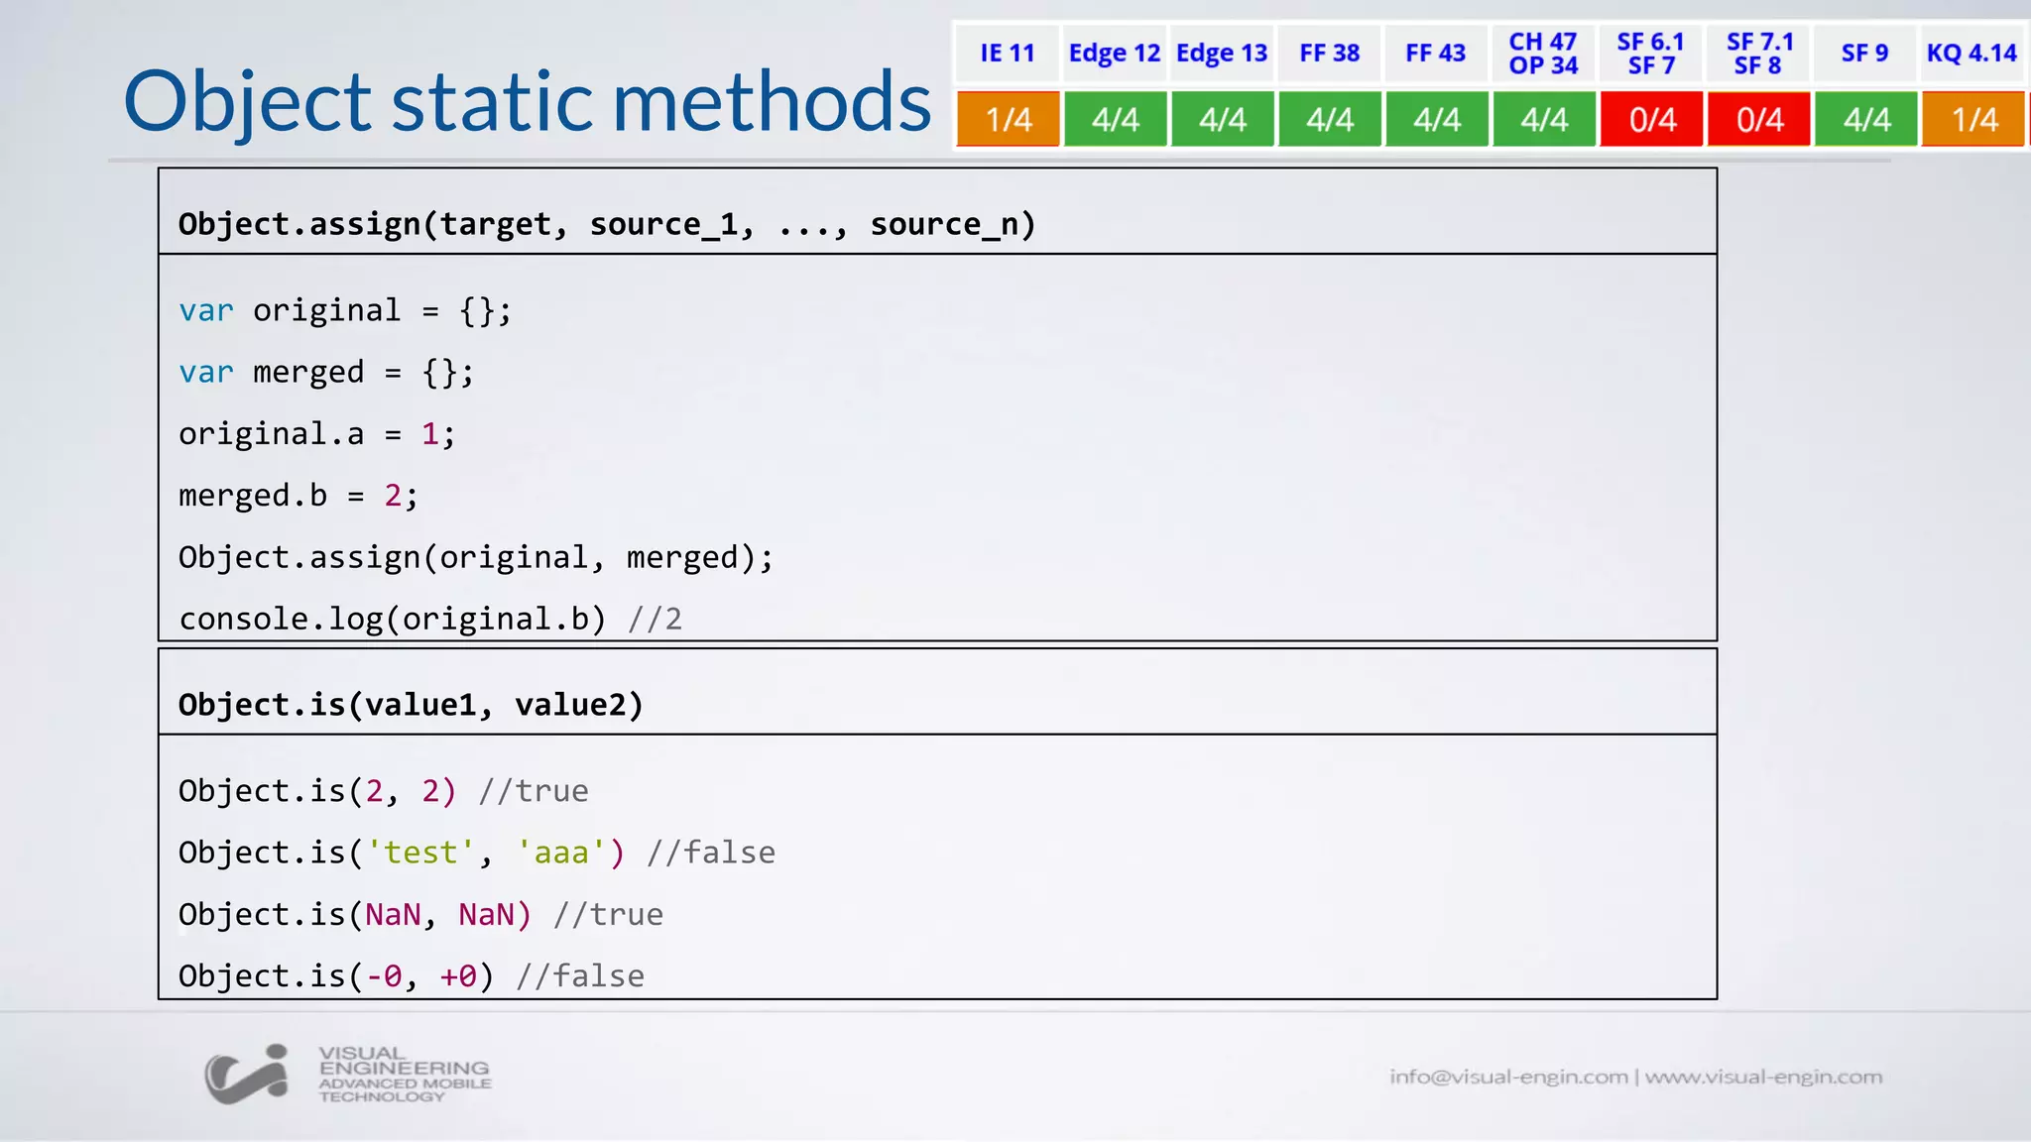Screen dimensions: 2031x1142
Task: Click the CH 47 OP 34 header
Action: pyautogui.click(x=1543, y=54)
